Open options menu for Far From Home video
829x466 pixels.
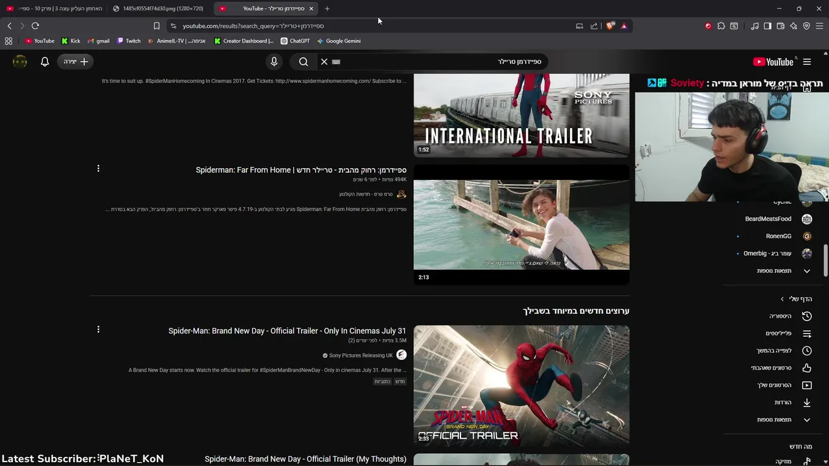click(98, 168)
